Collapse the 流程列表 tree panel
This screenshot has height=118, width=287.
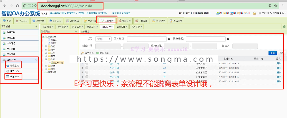tap(76, 31)
